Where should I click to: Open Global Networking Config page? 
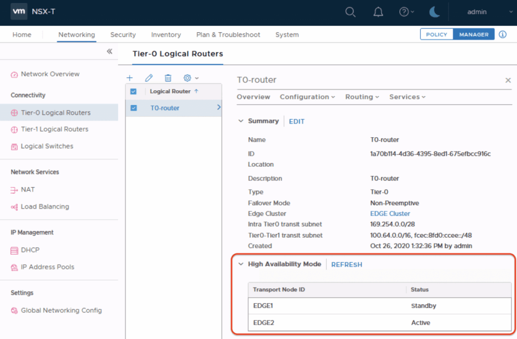point(61,310)
